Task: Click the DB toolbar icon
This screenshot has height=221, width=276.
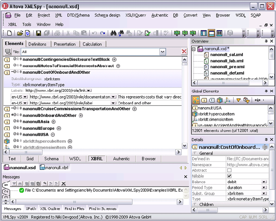Action: pyautogui.click(x=219, y=33)
